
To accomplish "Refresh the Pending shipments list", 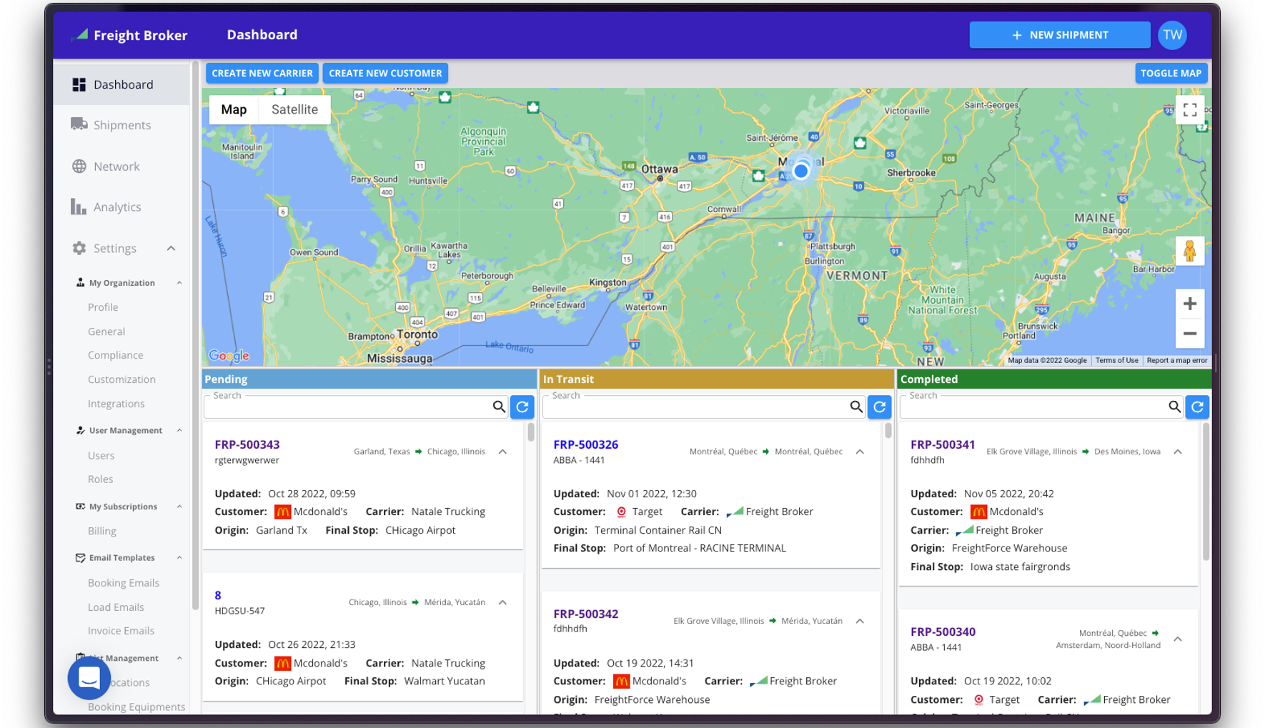I will click(522, 407).
